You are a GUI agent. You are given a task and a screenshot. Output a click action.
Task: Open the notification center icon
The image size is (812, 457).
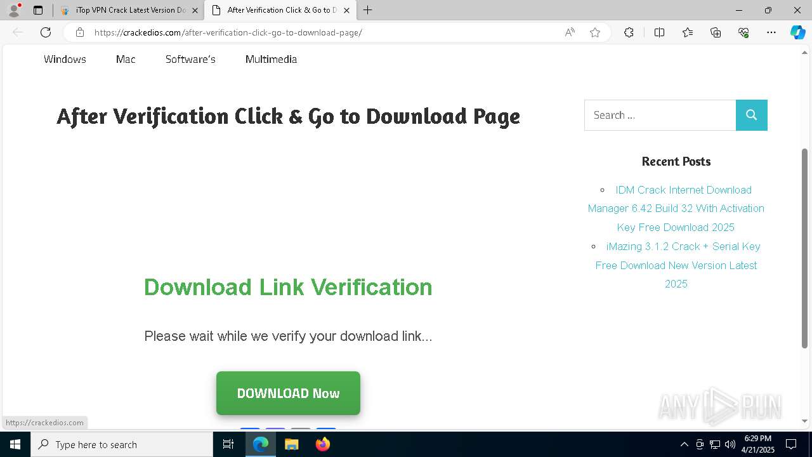(791, 444)
